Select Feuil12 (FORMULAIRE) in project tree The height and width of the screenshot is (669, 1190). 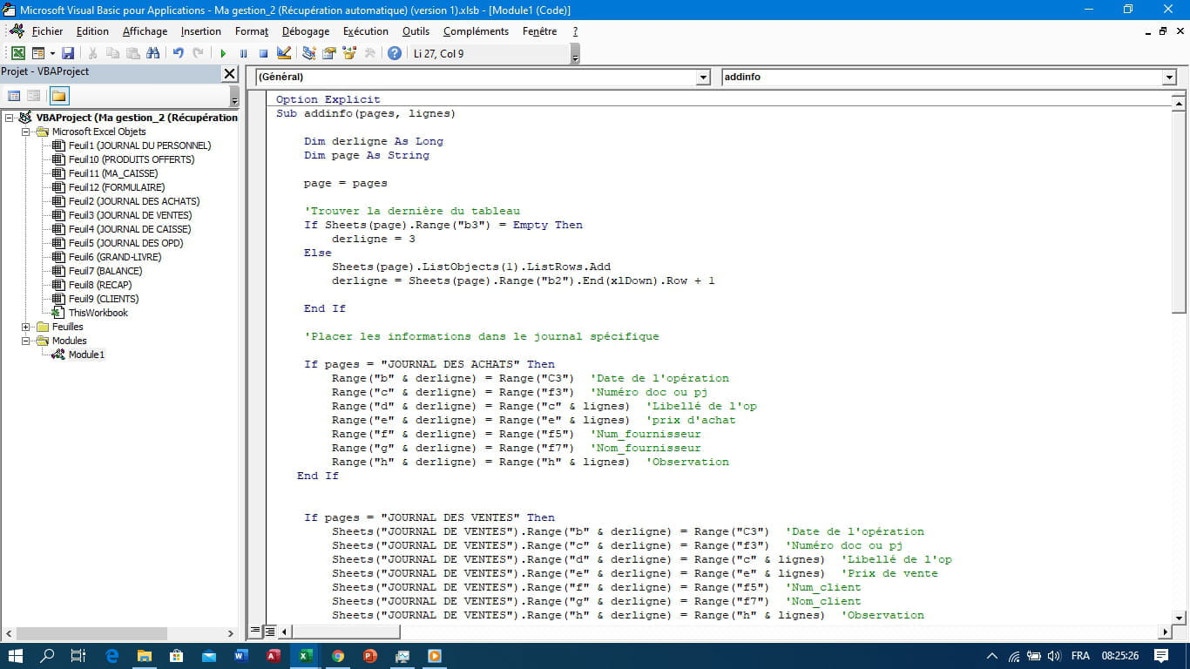pos(117,187)
